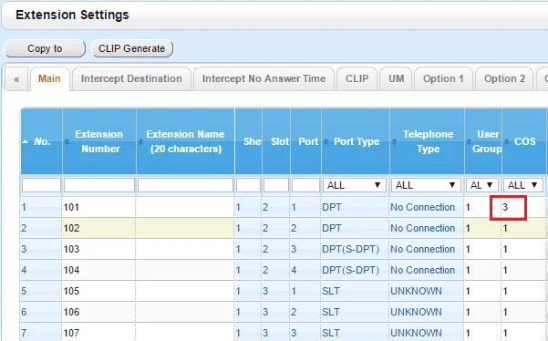Viewport: 548px width, 341px height.
Task: Sort by the No. column header
Action: pyautogui.click(x=42, y=141)
